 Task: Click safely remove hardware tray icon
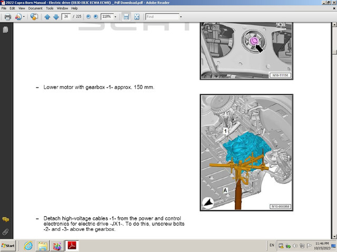tap(288, 246)
